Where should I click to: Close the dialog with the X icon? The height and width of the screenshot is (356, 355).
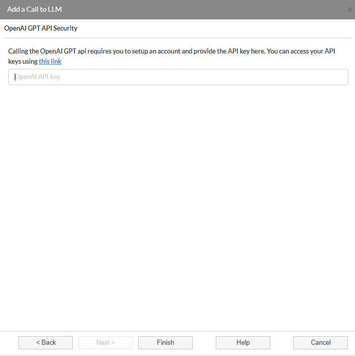350,9
